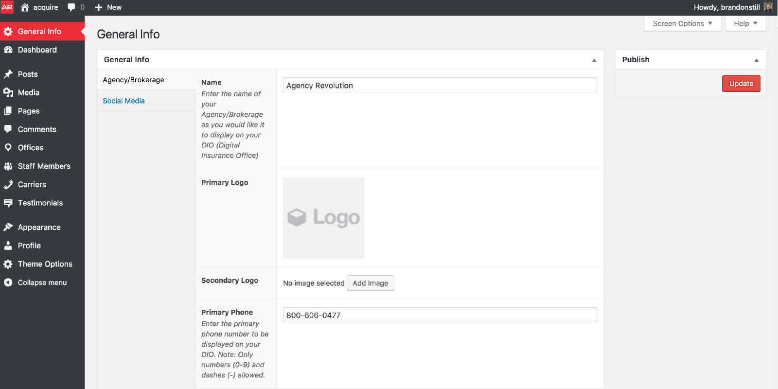Click the Posts pushpin icon
778x389 pixels.
(x=8, y=74)
